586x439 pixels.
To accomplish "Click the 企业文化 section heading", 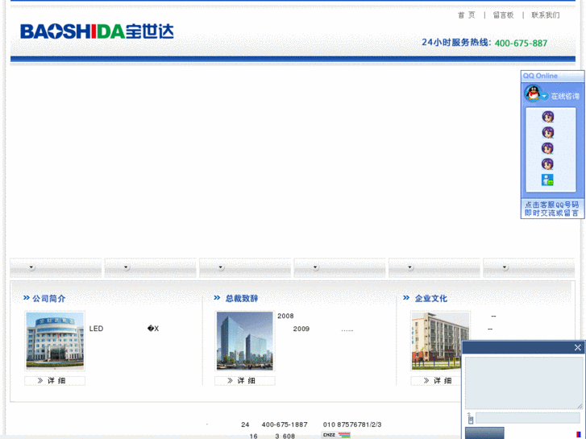I will coord(431,299).
